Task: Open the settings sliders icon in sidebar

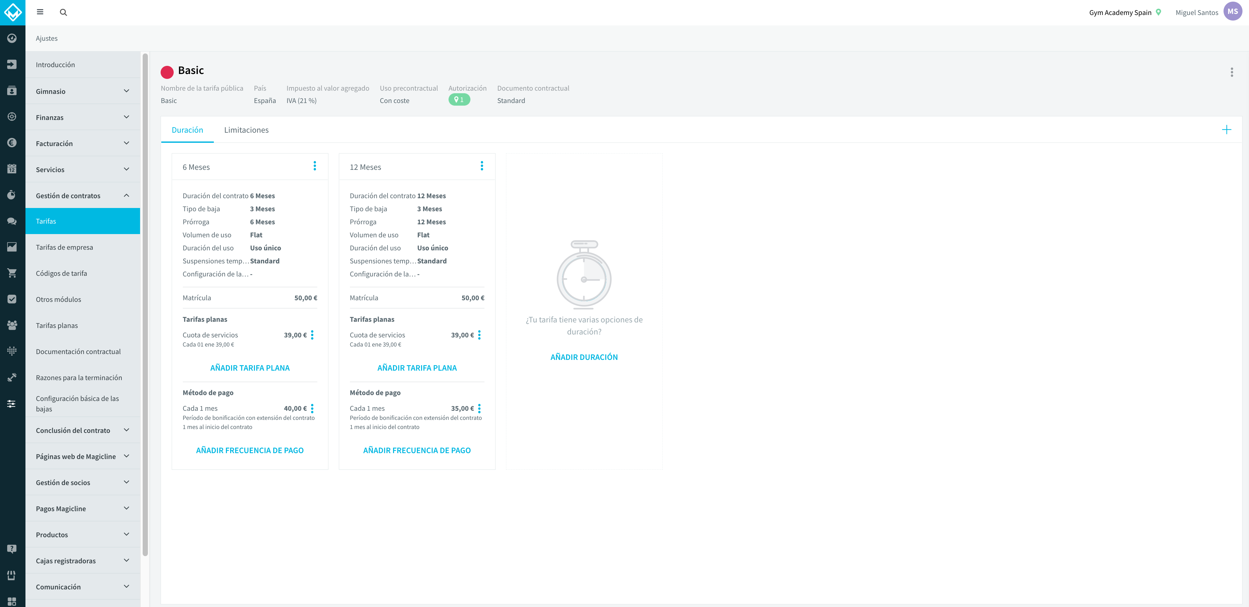Action: pyautogui.click(x=12, y=404)
